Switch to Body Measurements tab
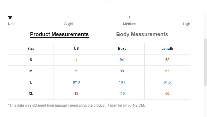The width and height of the screenshot is (207, 117). click(142, 34)
